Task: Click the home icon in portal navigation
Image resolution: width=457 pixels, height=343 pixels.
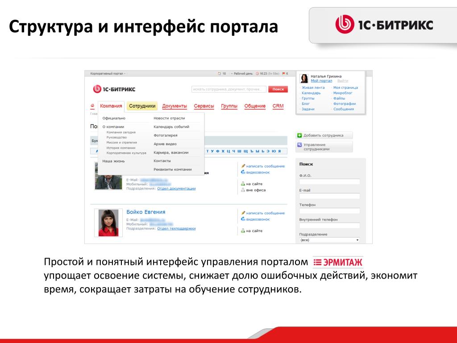Action: pyautogui.click(x=92, y=105)
